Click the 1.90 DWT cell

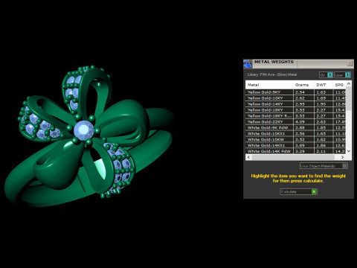(x=324, y=104)
